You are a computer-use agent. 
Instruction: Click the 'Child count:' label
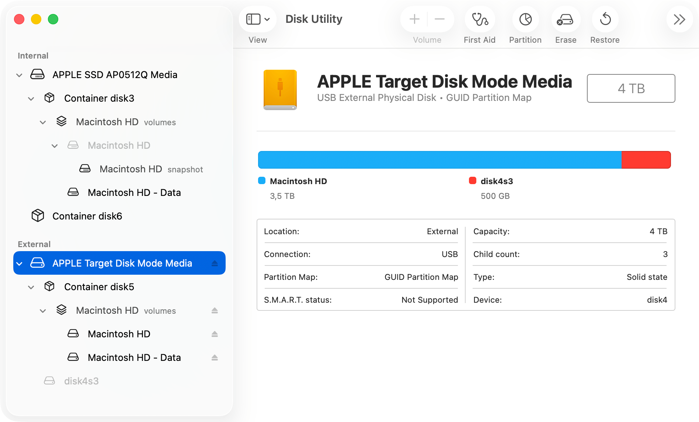click(x=496, y=254)
